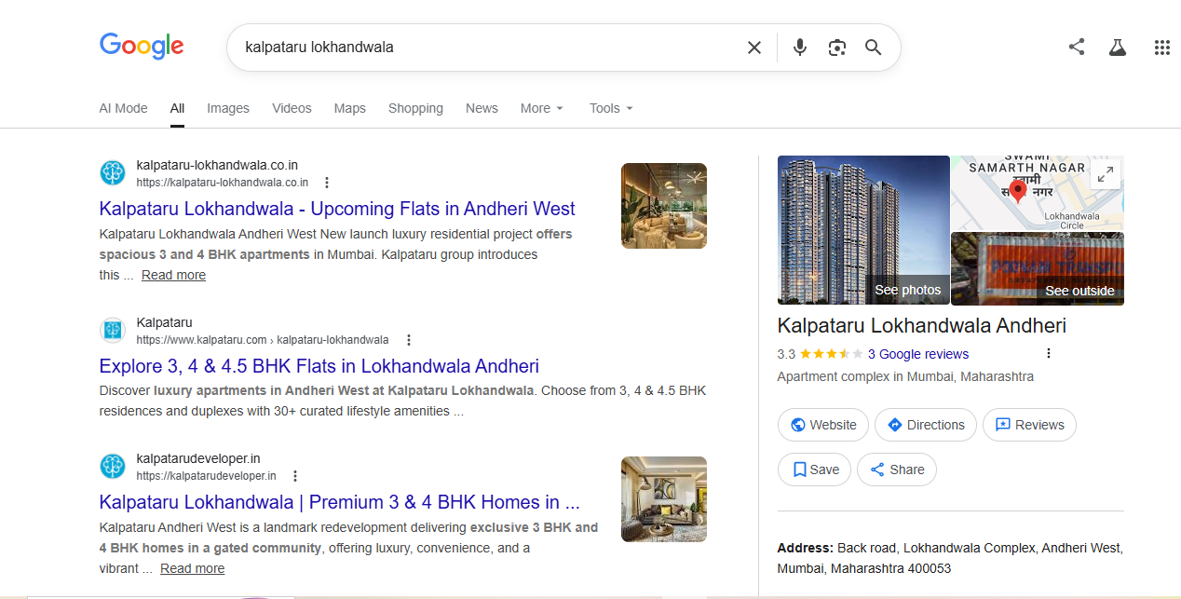Open options menu beside kalpataru.com result
Viewport: 1181px width, 599px height.
tap(408, 340)
